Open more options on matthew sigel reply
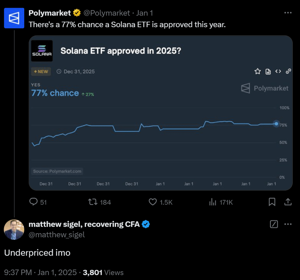 pyautogui.click(x=288, y=224)
